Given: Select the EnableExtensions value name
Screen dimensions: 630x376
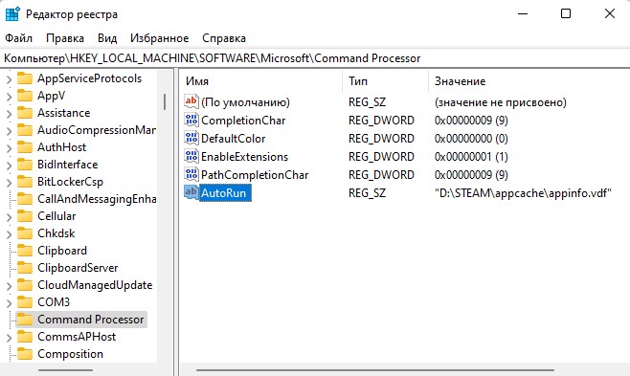Looking at the screenshot, I should (244, 157).
